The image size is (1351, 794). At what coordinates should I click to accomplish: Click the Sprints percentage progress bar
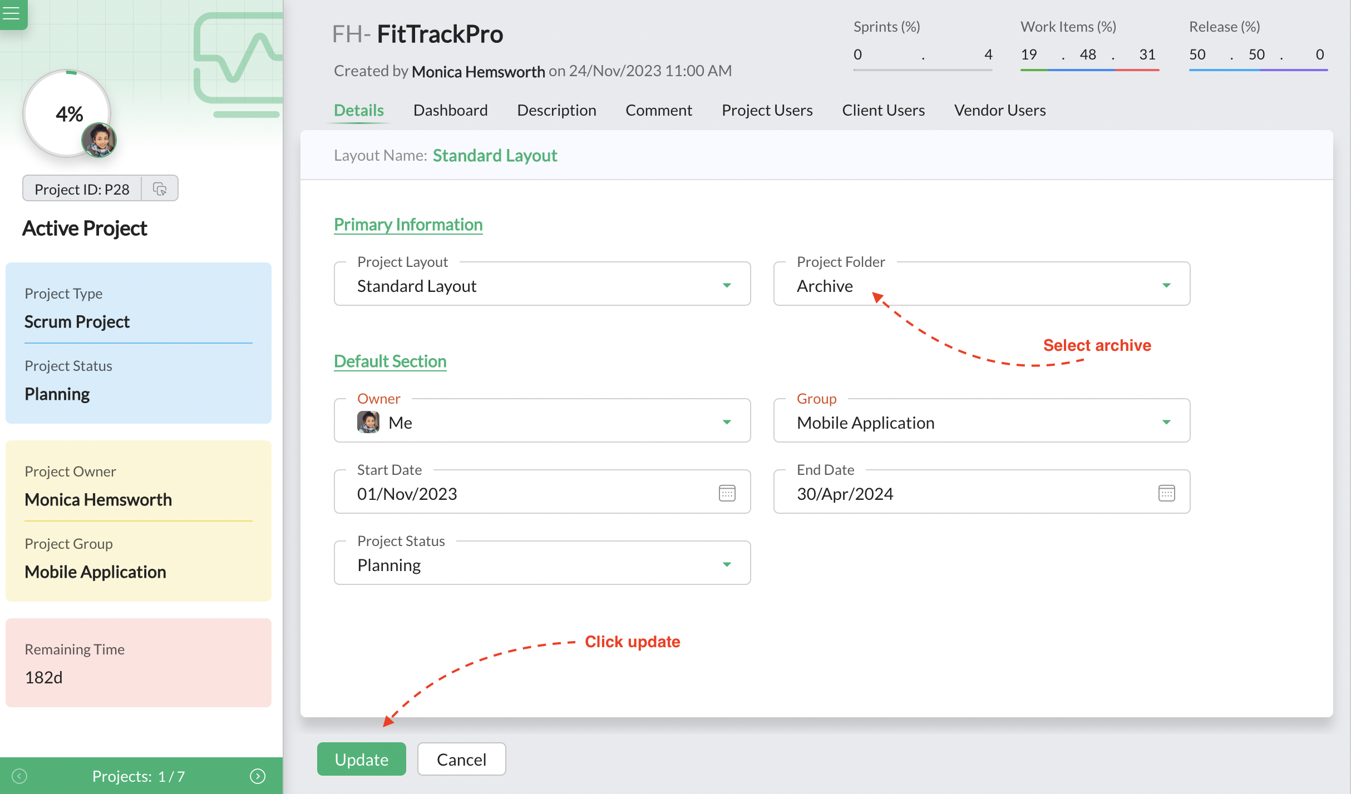click(x=923, y=70)
